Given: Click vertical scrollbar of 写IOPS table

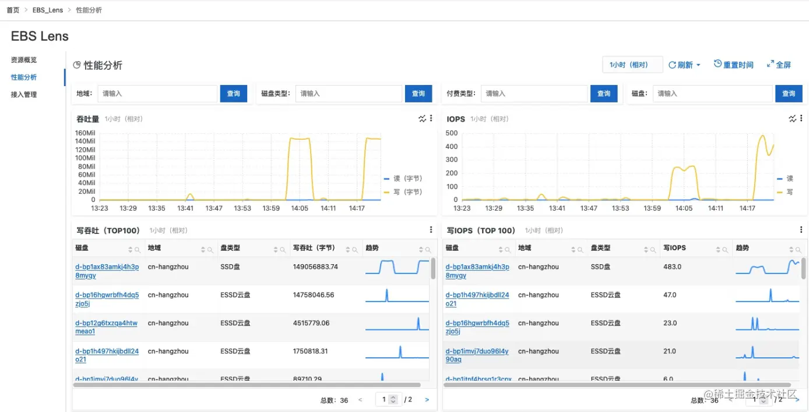Looking at the screenshot, I should pyautogui.click(x=804, y=269).
